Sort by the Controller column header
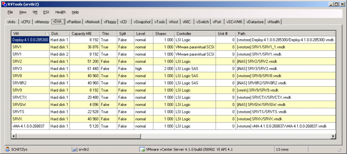 (x=195, y=34)
